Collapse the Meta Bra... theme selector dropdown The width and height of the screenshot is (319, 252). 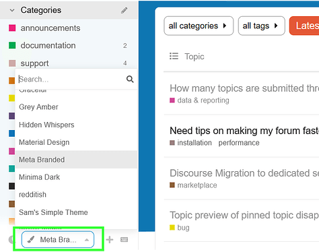[x=58, y=240]
